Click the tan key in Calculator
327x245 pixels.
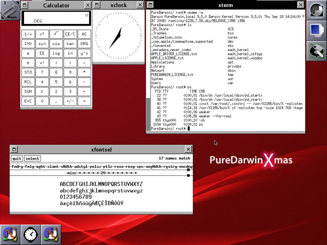coord(70,43)
